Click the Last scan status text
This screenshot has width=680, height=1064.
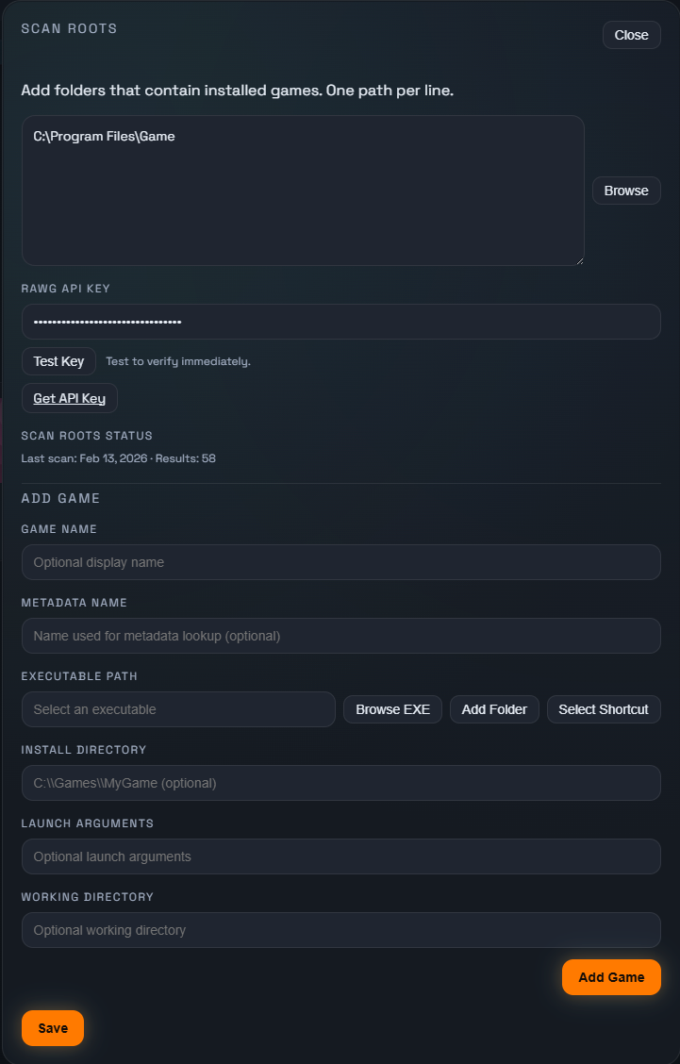[119, 458]
